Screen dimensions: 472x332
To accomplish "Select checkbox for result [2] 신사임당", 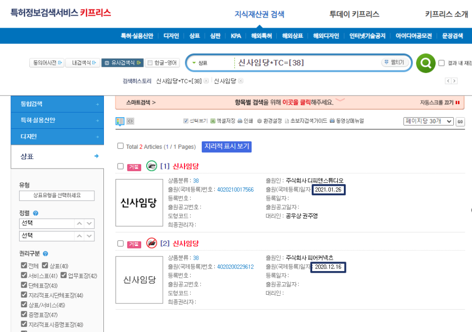I will [121, 243].
